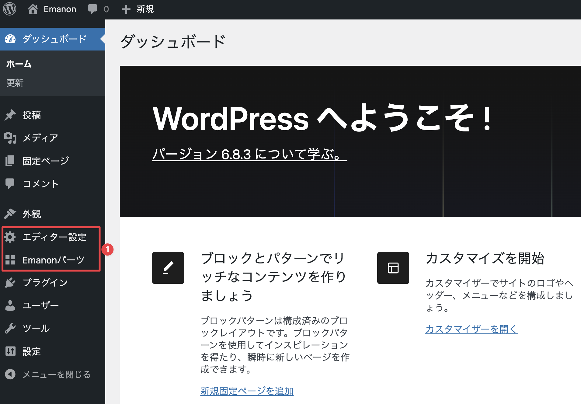Screen dimensions: 581x404
Task: Click the バージョン 6.8.3 について学ぶ link
Action: 249,154
